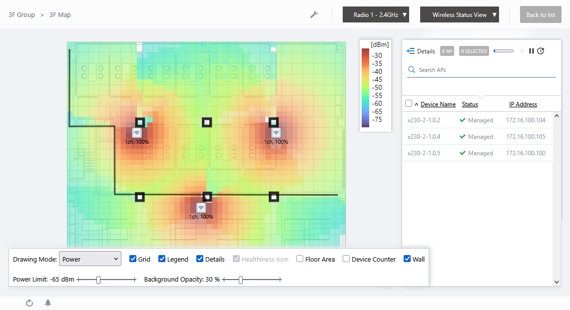Uncheck the Wall checkbox
This screenshot has width=570, height=310.
407,259
